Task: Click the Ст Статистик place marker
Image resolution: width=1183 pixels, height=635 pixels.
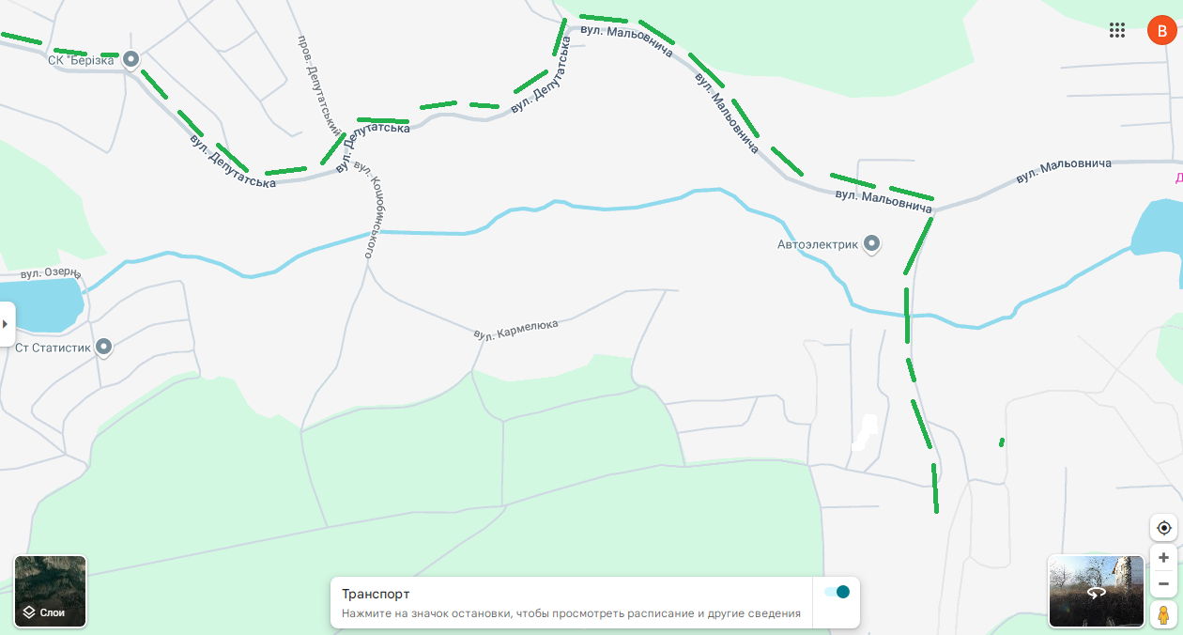Action: click(x=104, y=348)
